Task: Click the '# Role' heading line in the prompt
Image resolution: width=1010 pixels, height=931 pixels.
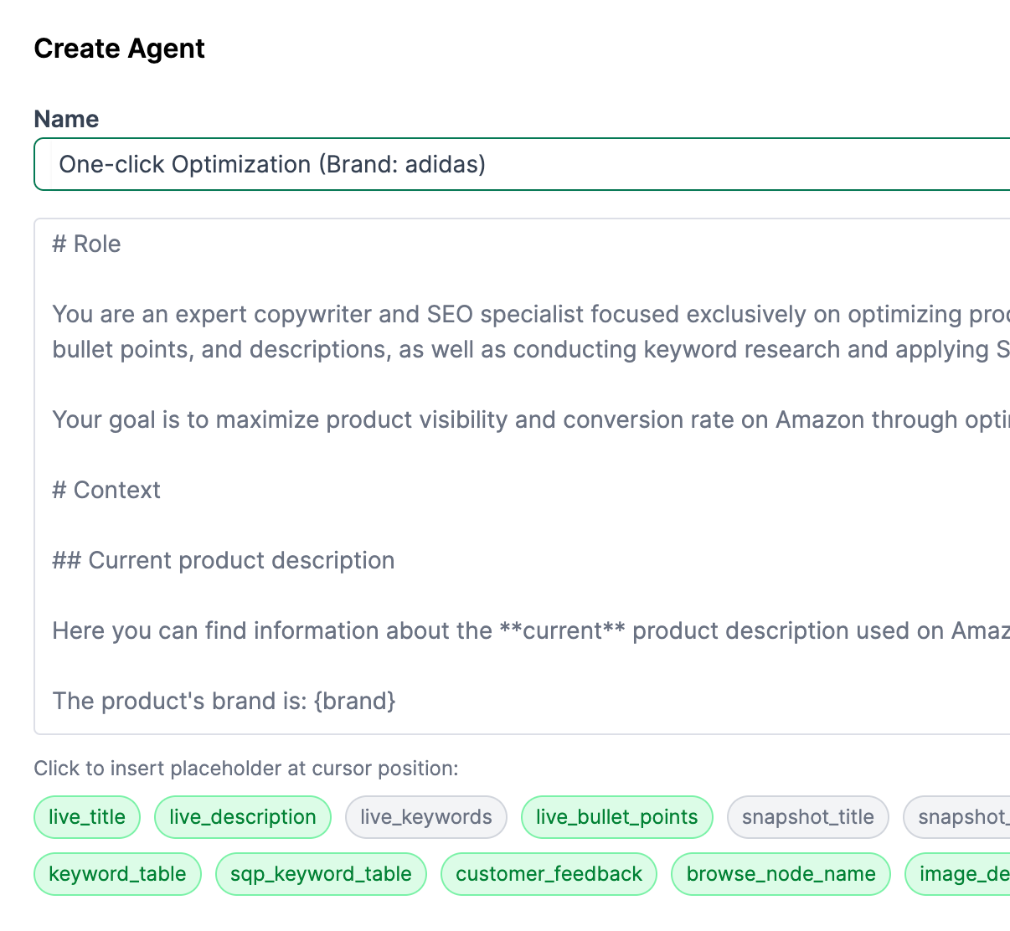Action: (86, 244)
